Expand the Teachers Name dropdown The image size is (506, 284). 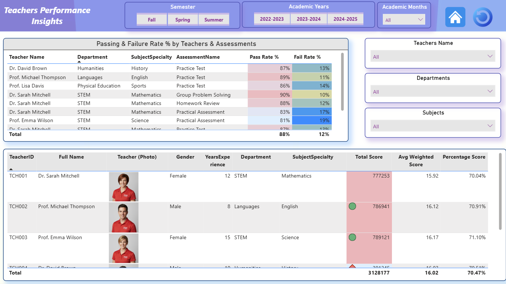click(x=433, y=56)
